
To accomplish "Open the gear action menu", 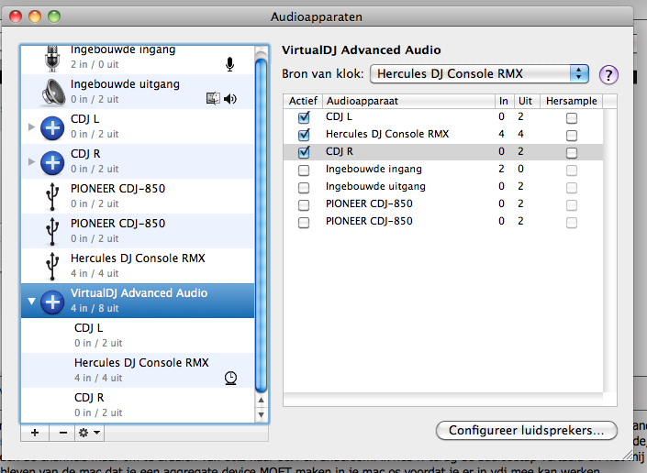I will [x=90, y=433].
